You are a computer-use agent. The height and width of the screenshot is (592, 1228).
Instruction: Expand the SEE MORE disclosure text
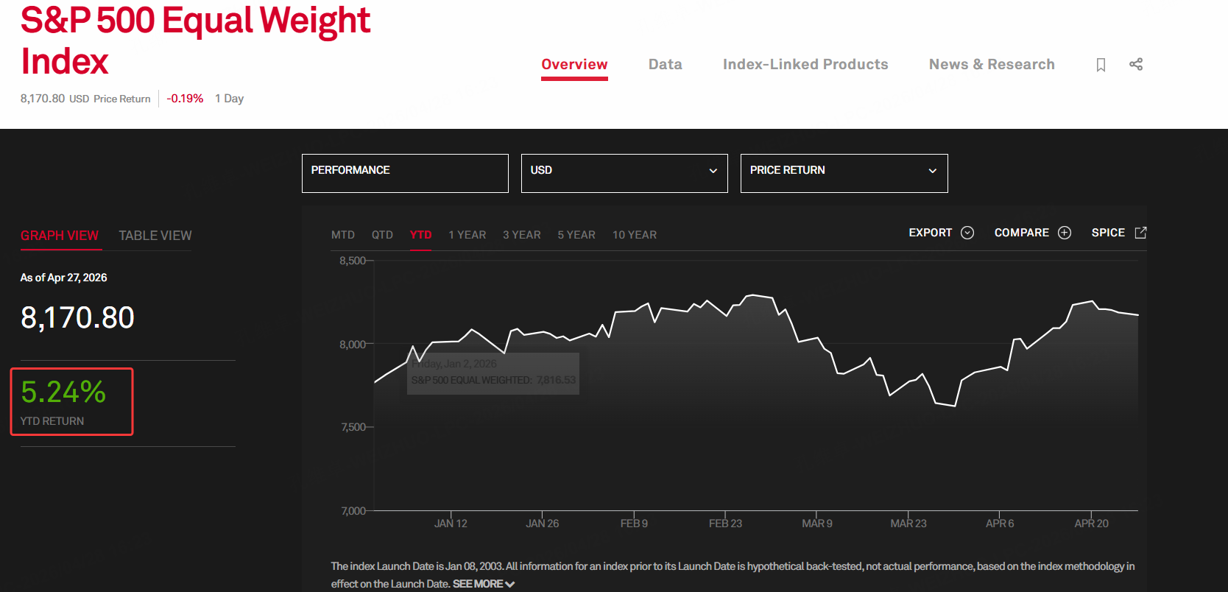point(484,584)
